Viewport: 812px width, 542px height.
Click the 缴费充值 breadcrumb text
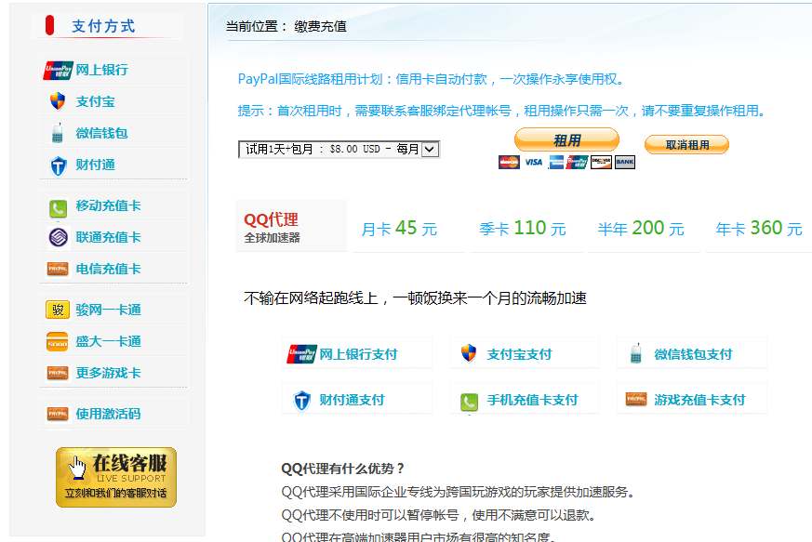tap(321, 26)
